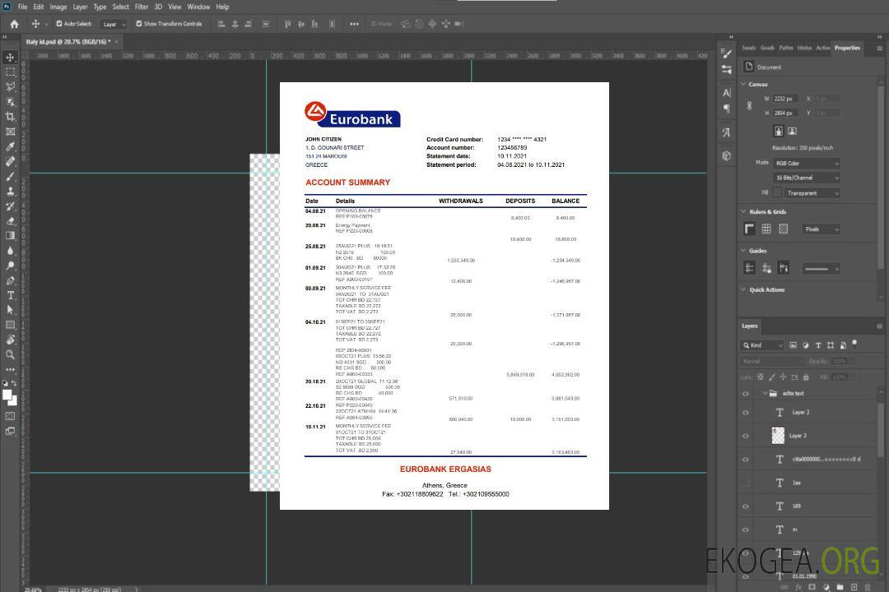Viewport: 889px width, 592px height.
Task: Open the guide line style dropdown
Action: (x=822, y=269)
